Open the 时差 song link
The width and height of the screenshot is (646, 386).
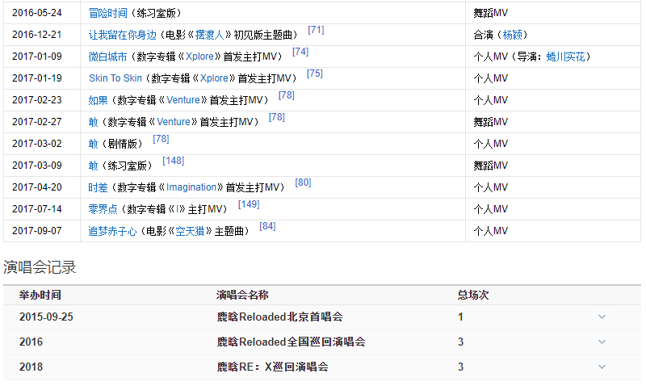pyautogui.click(x=98, y=187)
